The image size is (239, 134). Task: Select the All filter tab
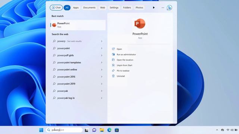tap(67, 7)
